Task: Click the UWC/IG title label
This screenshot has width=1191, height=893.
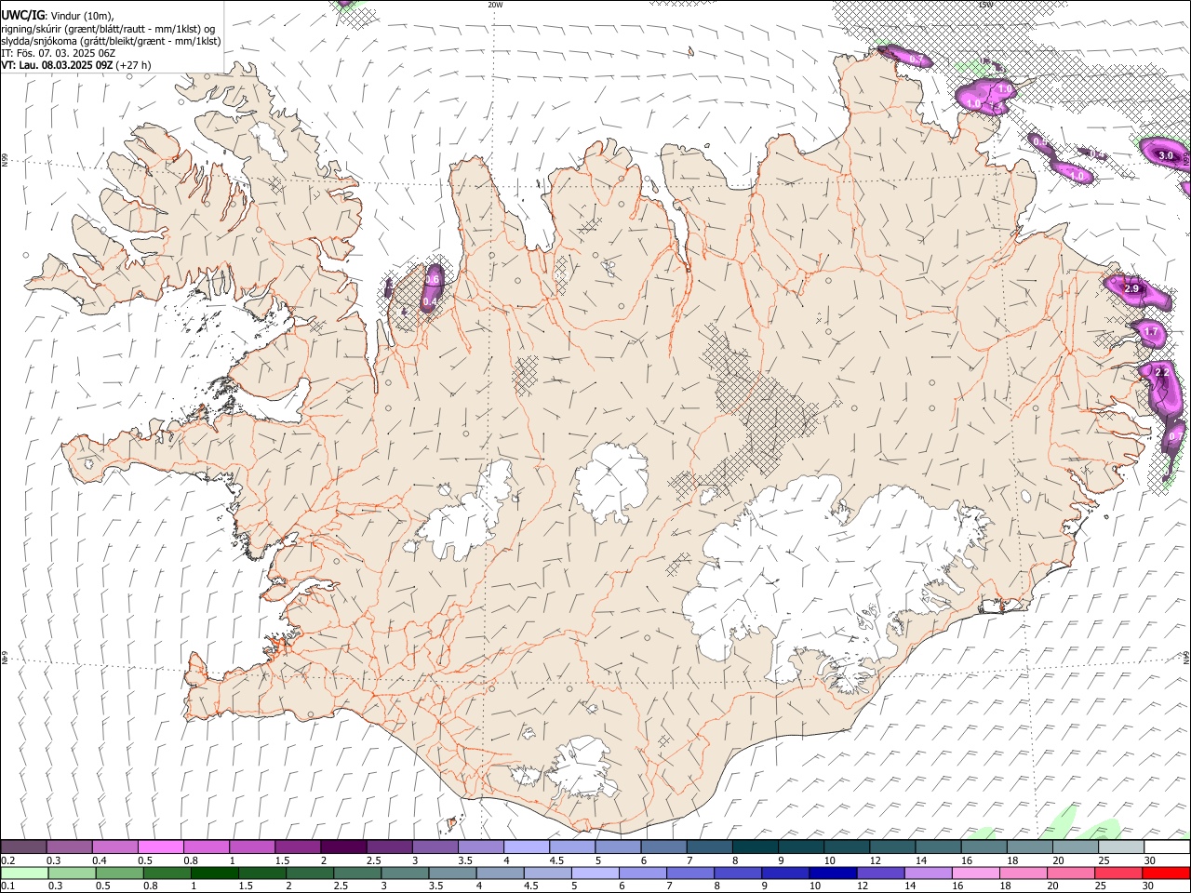Action: click(x=22, y=15)
